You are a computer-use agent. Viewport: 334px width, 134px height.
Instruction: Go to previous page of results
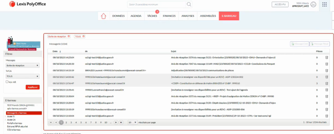pyautogui.click(x=56, y=122)
